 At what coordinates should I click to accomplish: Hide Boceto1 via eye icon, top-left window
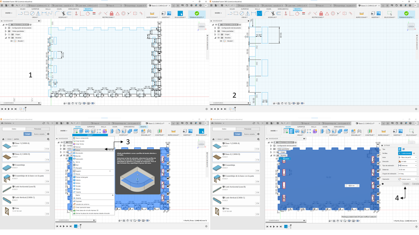tap(12, 41)
